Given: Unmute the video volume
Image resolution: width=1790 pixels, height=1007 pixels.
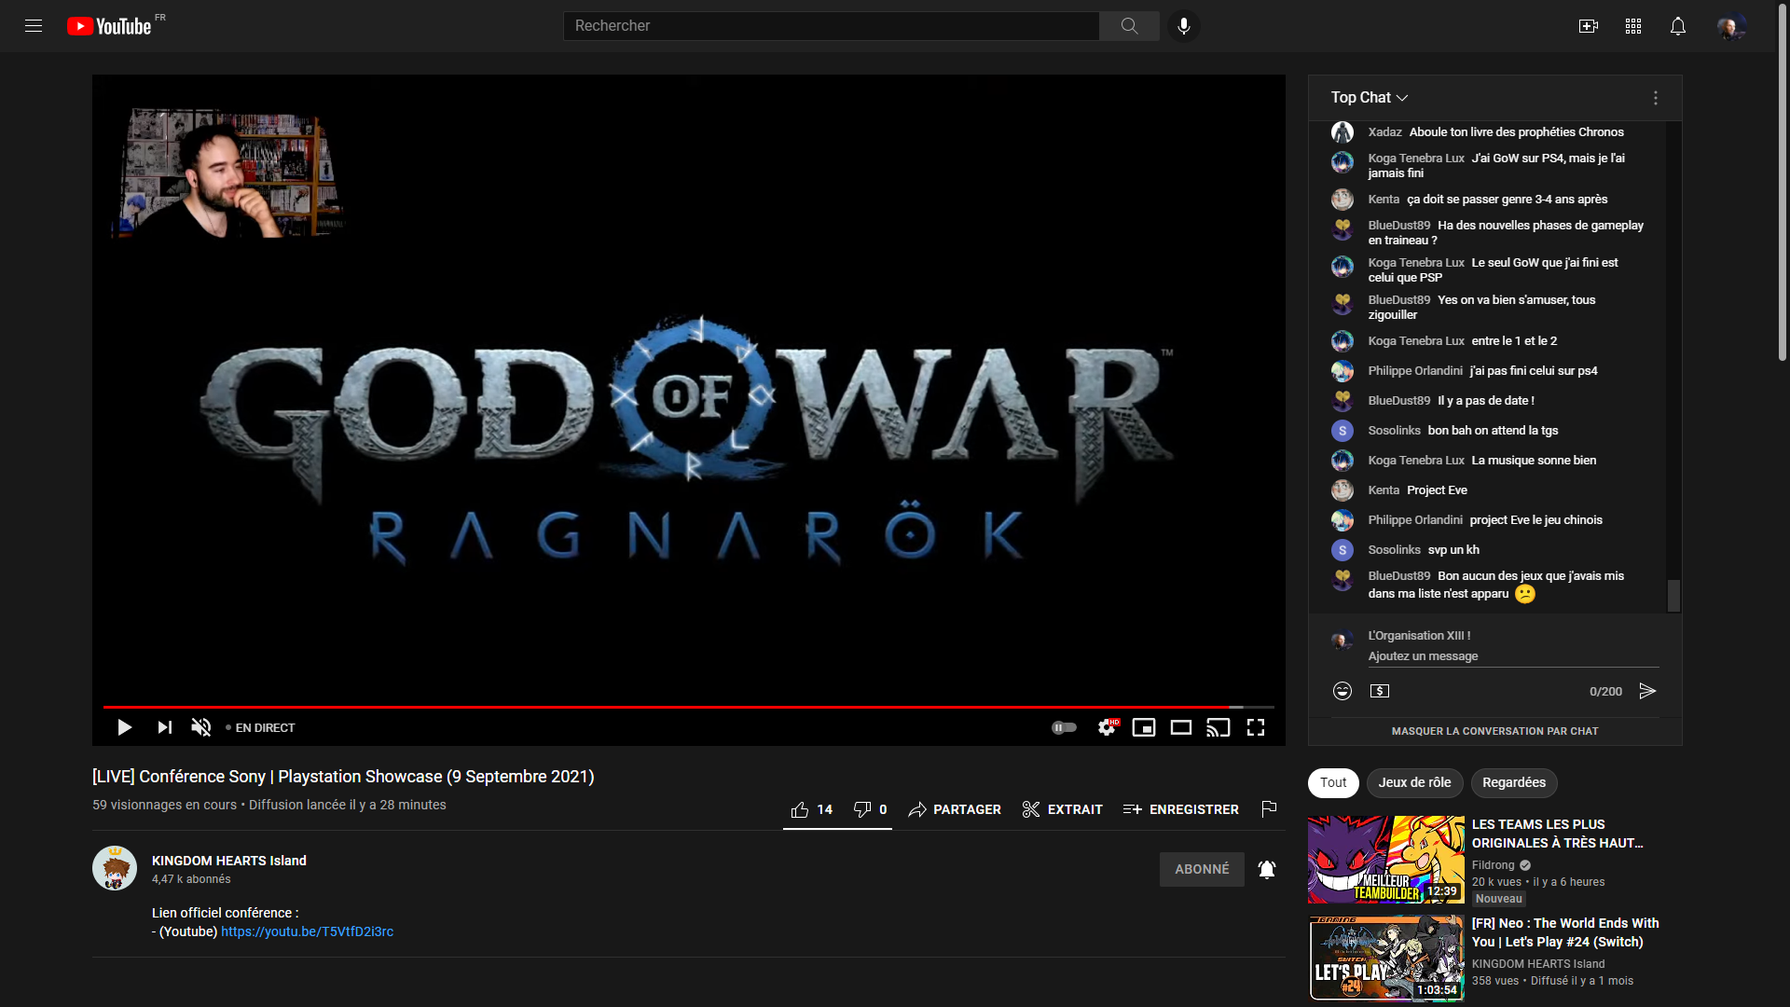Looking at the screenshot, I should pyautogui.click(x=201, y=727).
